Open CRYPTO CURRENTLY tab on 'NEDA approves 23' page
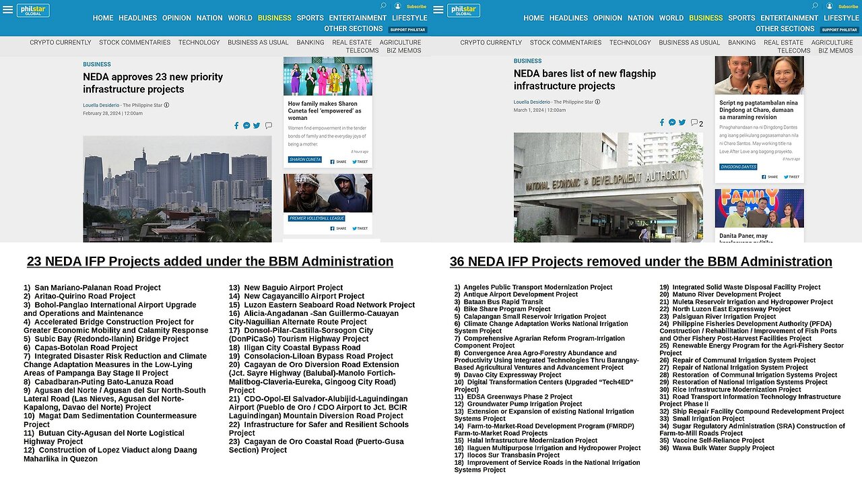This screenshot has width=862, height=485. click(x=60, y=42)
